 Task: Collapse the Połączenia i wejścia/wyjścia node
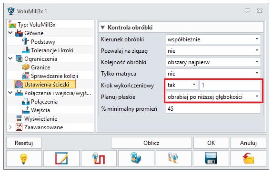click(x=10, y=93)
